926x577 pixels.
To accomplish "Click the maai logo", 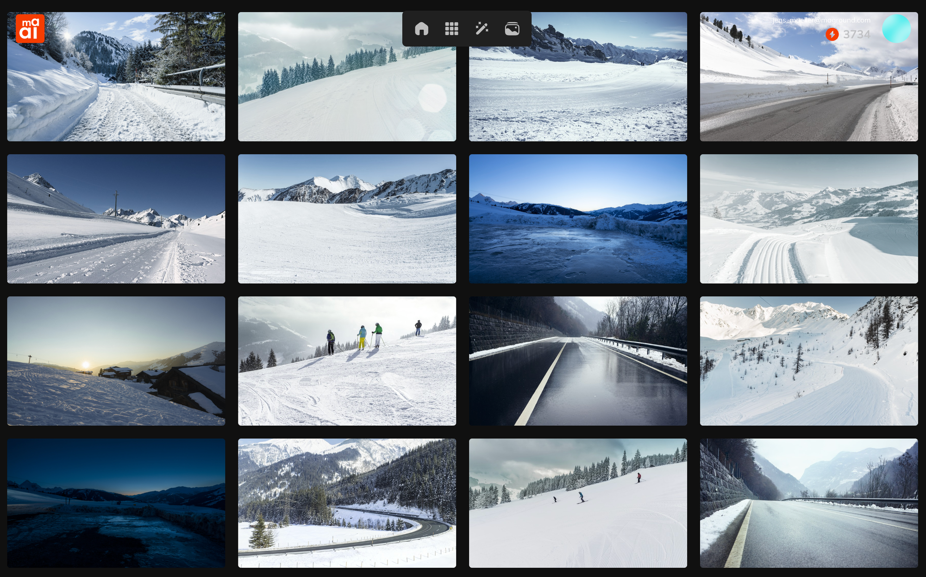I will (x=30, y=29).
